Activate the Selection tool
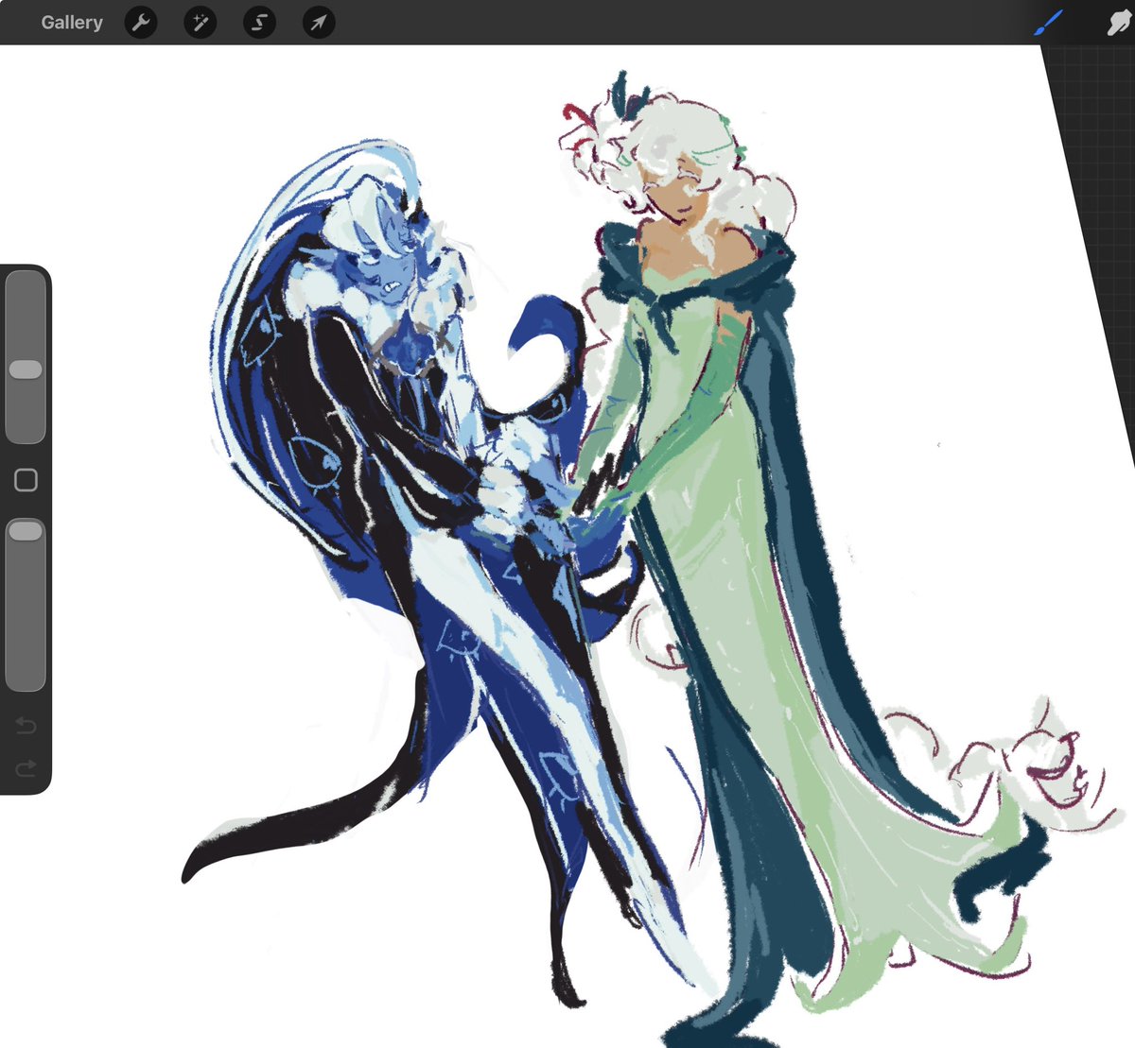 pyautogui.click(x=259, y=22)
